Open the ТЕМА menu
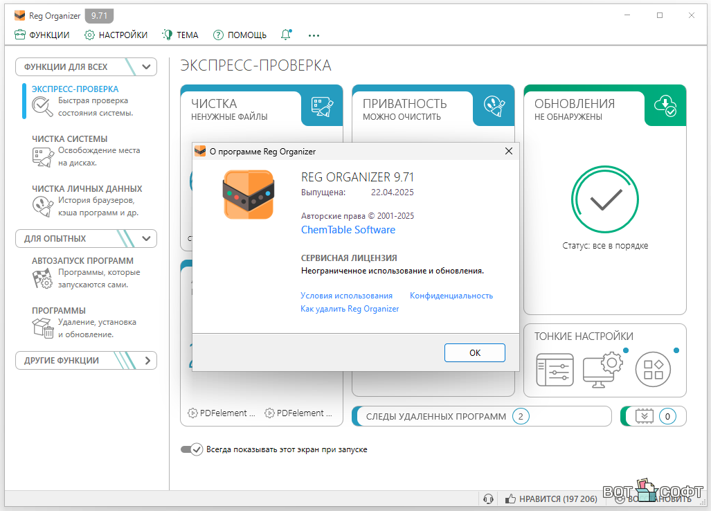Image resolution: width=711 pixels, height=511 pixels. pos(181,35)
